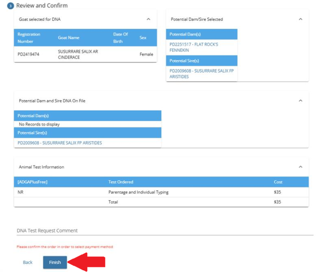The width and height of the screenshot is (325, 272).
Task: Click the Sex column header
Action: [143, 38]
